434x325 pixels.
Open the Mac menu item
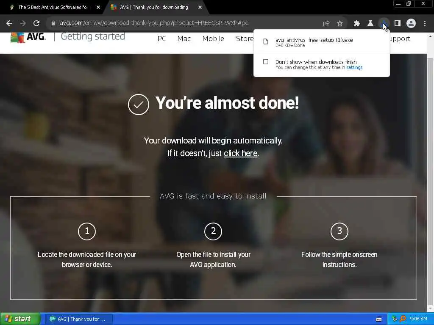[184, 39]
